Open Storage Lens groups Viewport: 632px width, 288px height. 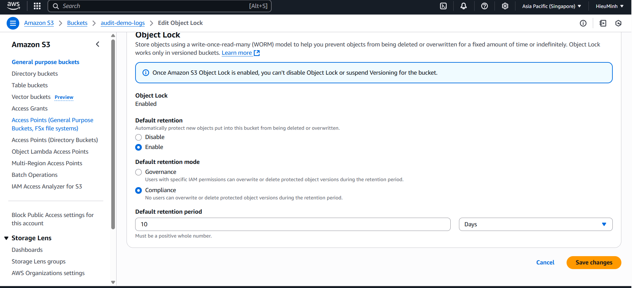tap(39, 261)
